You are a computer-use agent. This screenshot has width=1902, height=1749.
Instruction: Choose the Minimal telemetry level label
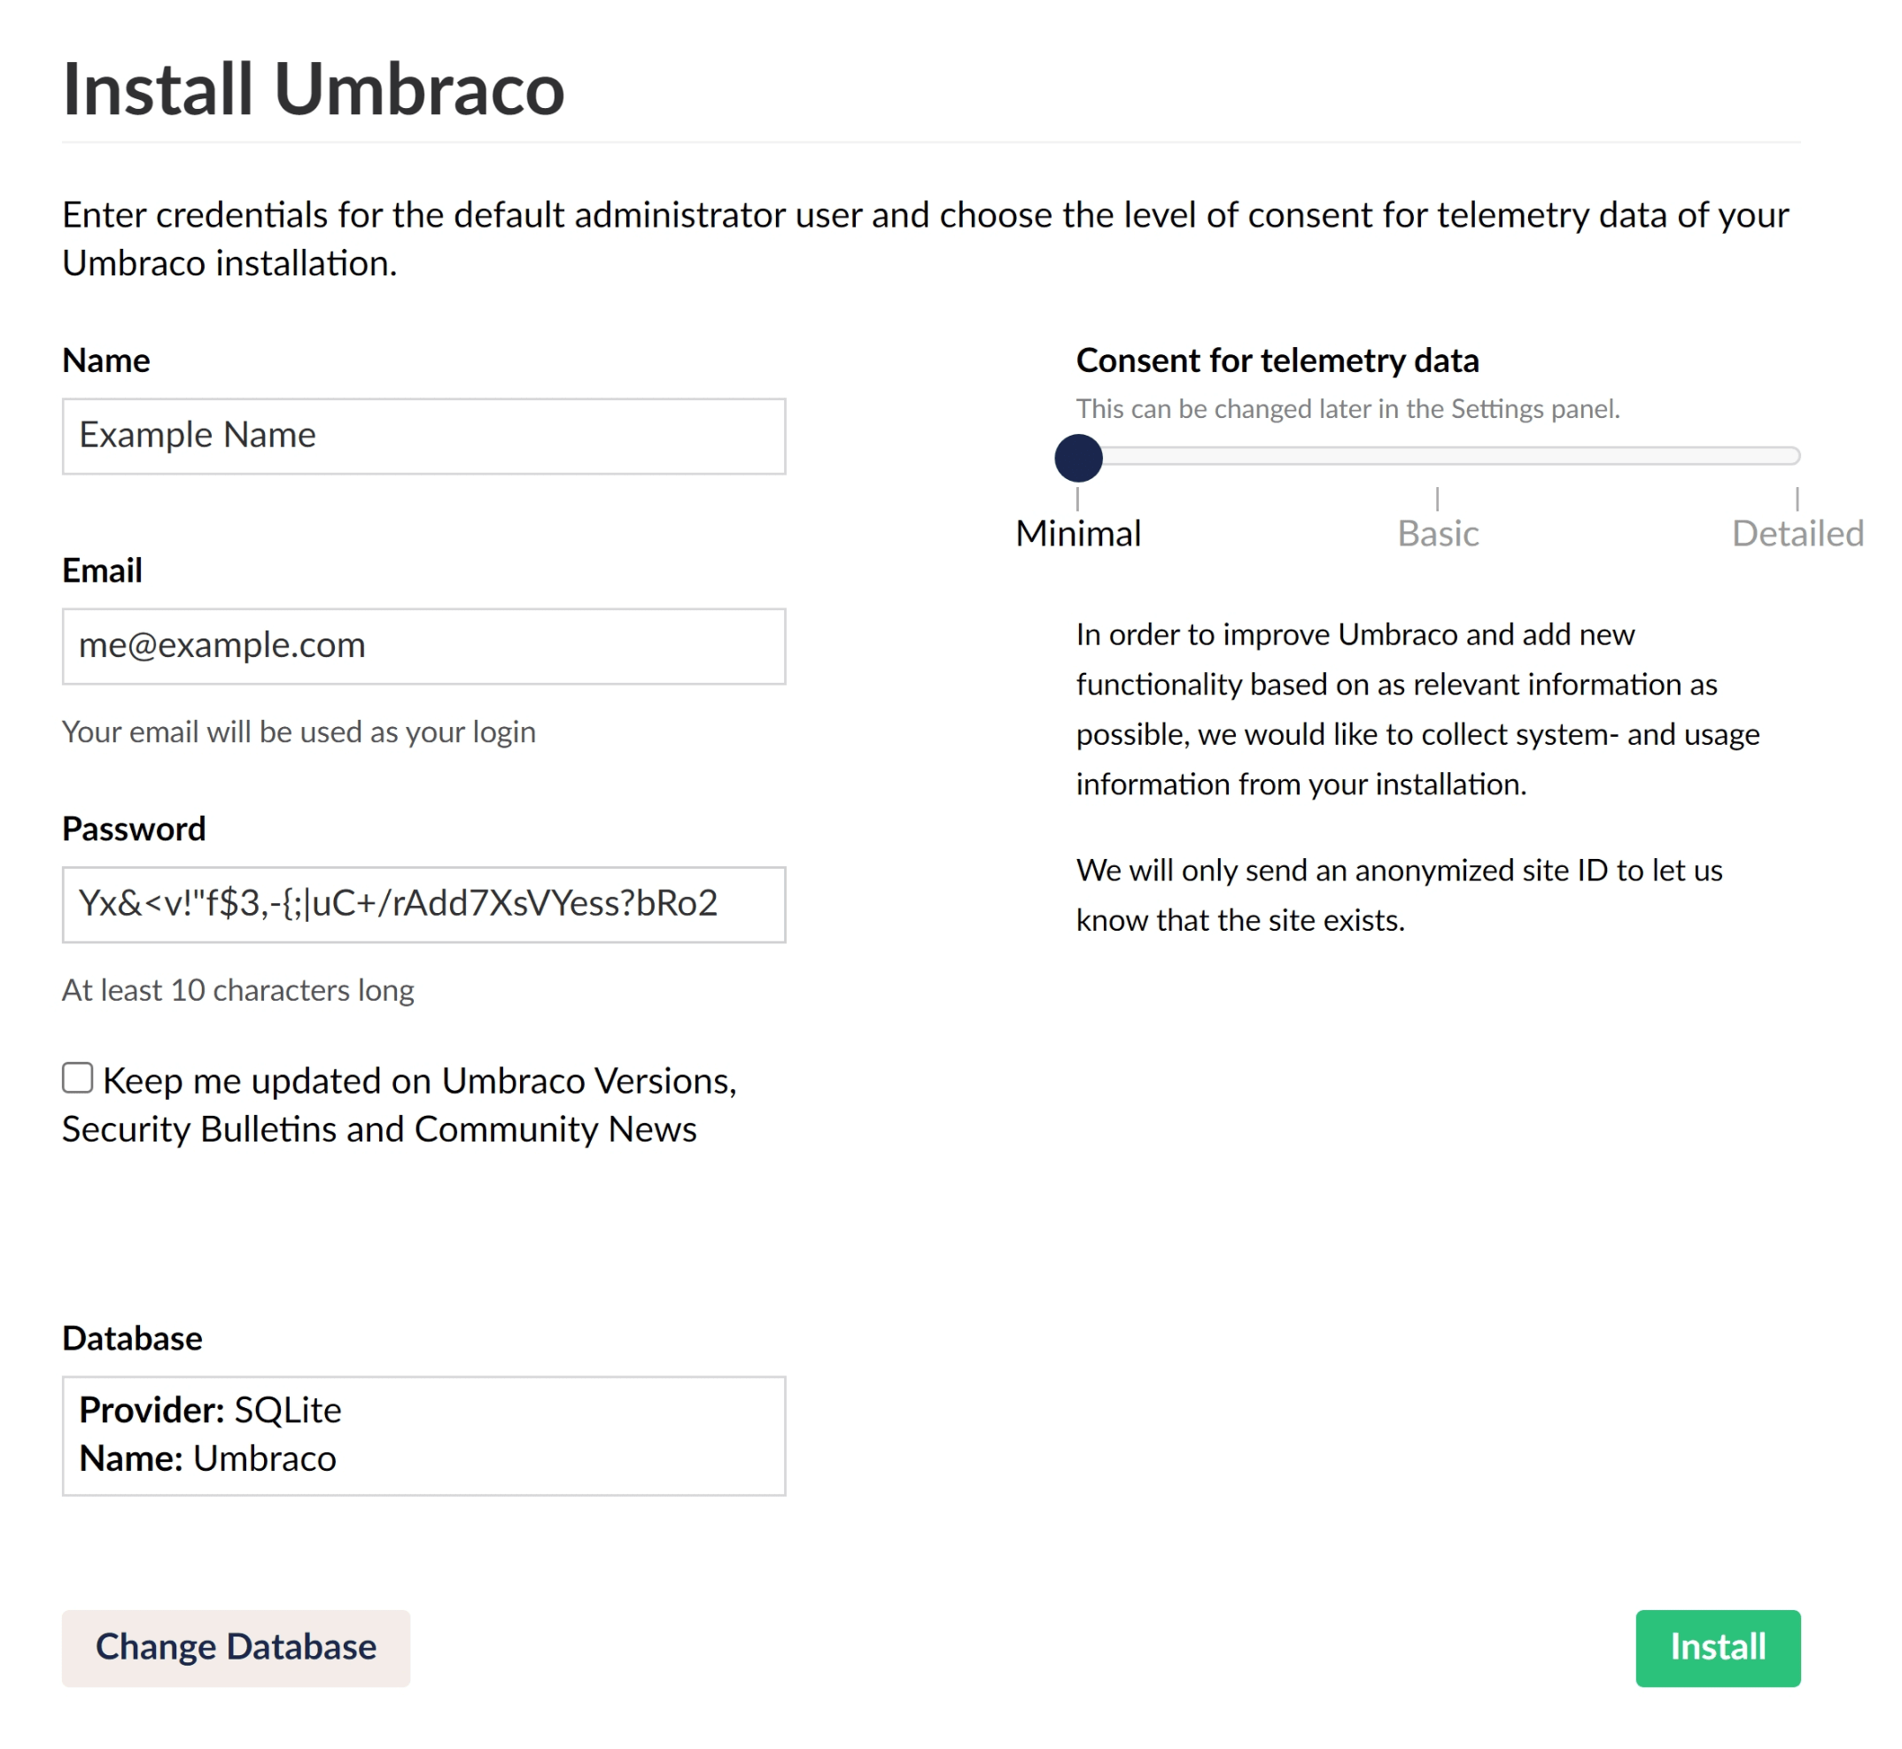tap(1078, 533)
